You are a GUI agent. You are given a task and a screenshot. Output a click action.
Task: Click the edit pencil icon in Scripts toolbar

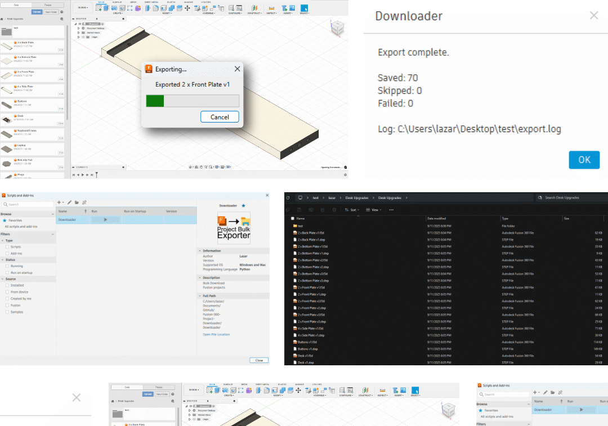click(x=69, y=202)
